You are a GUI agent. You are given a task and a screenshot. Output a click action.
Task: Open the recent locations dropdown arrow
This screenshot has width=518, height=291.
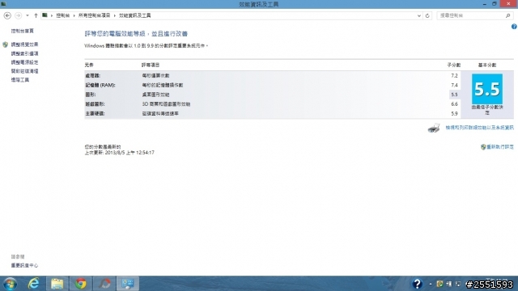(28, 15)
